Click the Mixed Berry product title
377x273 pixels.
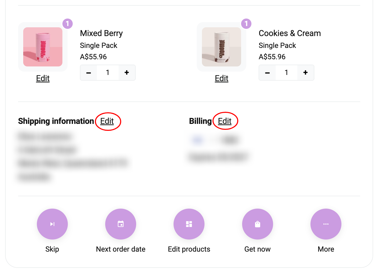(101, 33)
